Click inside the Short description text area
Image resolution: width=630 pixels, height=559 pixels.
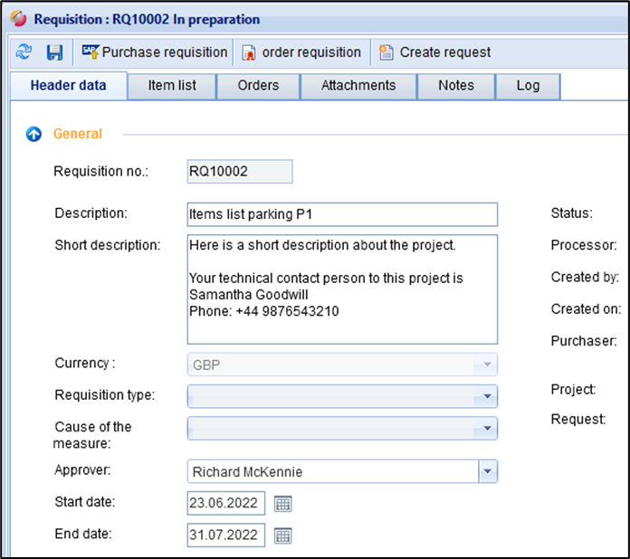click(x=341, y=289)
